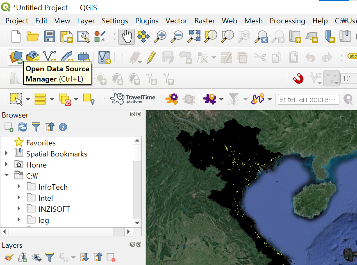Open the Plugins menu
This screenshot has height=265, width=357.
point(147,21)
